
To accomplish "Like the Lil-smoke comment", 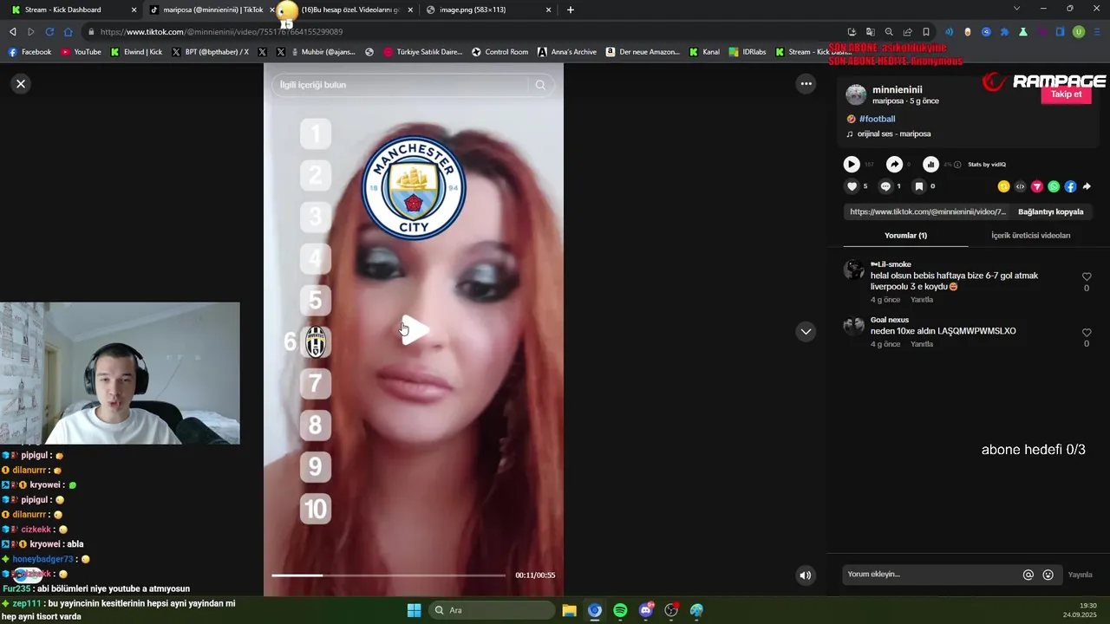I will (x=1087, y=277).
